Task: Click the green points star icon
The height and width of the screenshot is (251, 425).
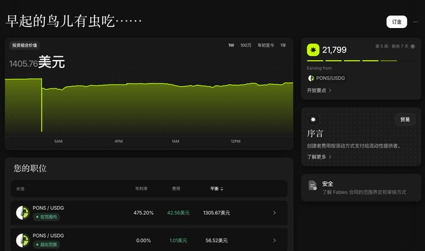Action: [313, 50]
